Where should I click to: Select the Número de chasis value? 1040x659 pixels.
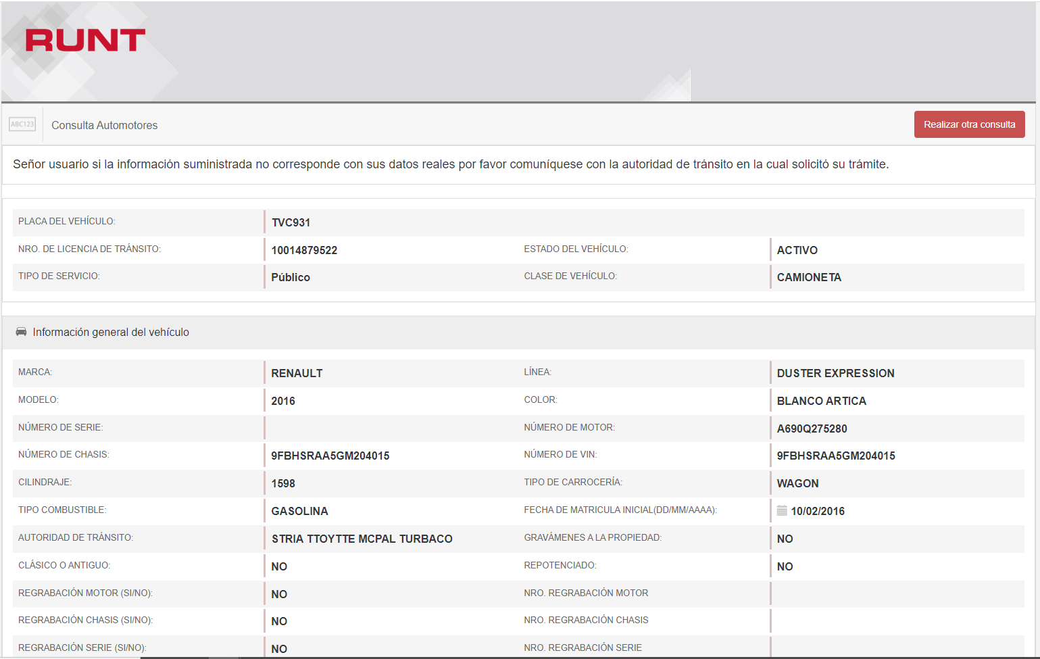coord(330,456)
